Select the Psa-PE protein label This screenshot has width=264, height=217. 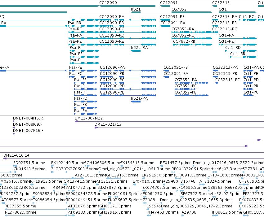pos(76,67)
